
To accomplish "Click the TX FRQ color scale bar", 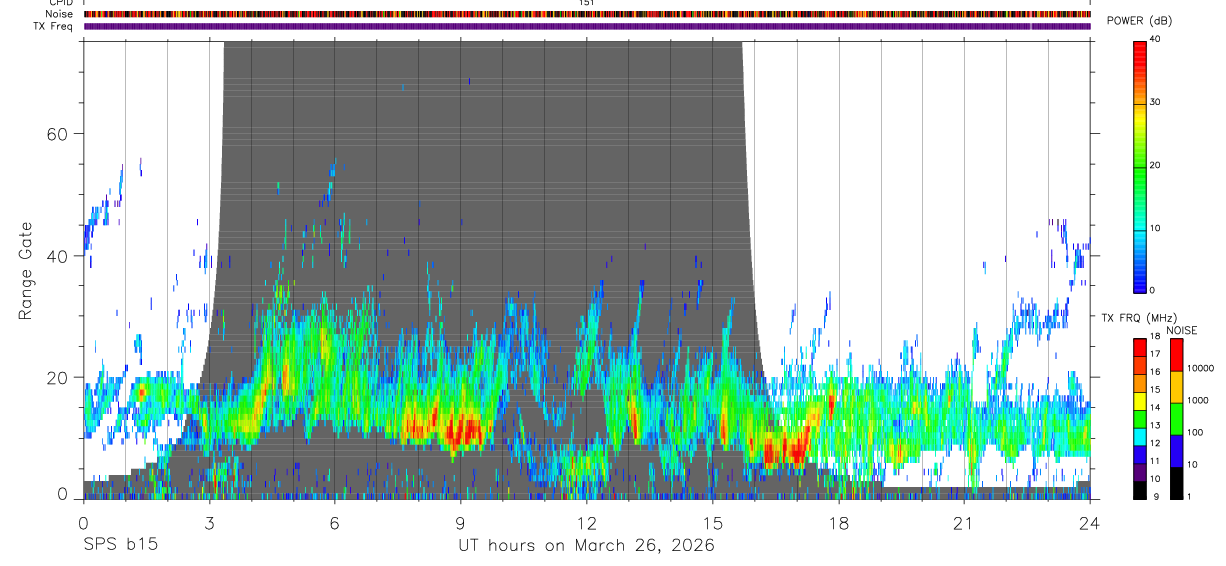I will (x=1140, y=419).
